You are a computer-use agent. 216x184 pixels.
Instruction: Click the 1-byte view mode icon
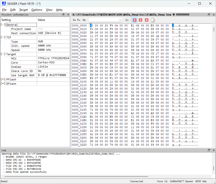[x=135, y=20]
